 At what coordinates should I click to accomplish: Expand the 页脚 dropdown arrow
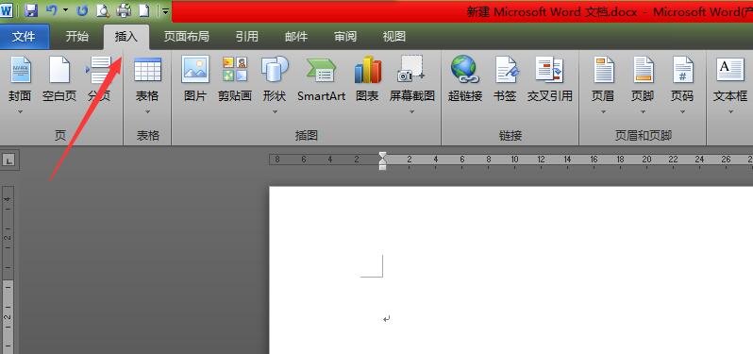click(x=643, y=112)
